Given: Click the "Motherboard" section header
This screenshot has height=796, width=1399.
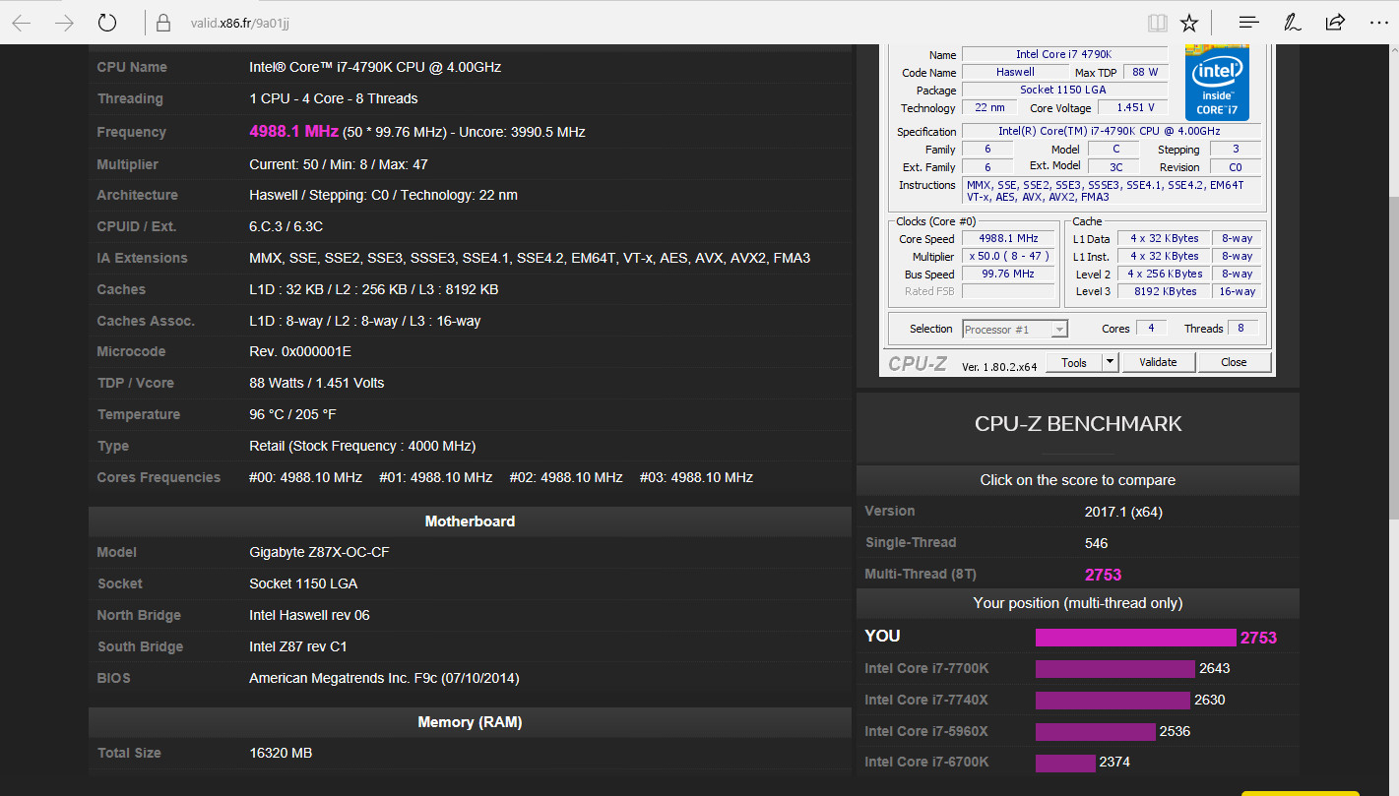Looking at the screenshot, I should click(470, 521).
